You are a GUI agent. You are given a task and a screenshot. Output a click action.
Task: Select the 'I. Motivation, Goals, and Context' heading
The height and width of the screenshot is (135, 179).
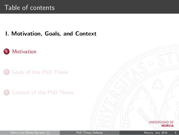click(51, 34)
